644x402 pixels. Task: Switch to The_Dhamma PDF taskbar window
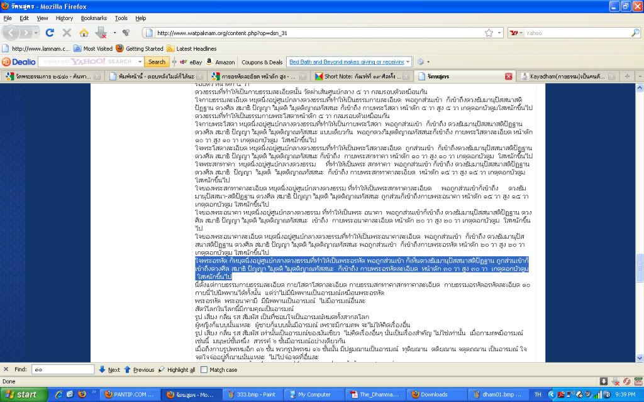375,394
